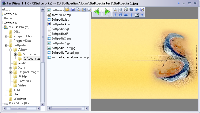
Task: Click folder tree horizontal scroll right arrow
Action: point(38,109)
